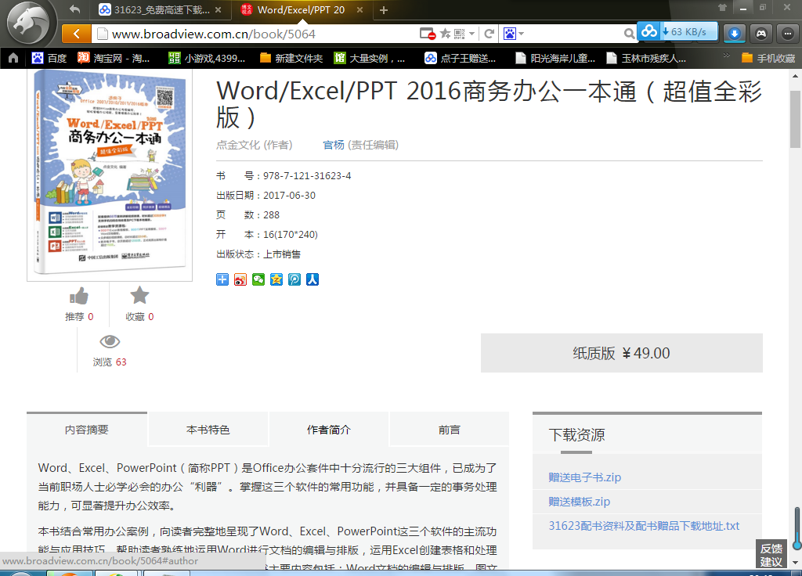Click the 下载资源 heading
The height and width of the screenshot is (576, 802).
(x=576, y=435)
